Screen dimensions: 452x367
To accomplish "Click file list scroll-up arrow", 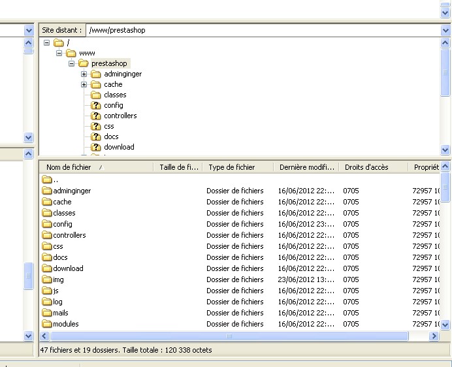I will tap(445, 167).
